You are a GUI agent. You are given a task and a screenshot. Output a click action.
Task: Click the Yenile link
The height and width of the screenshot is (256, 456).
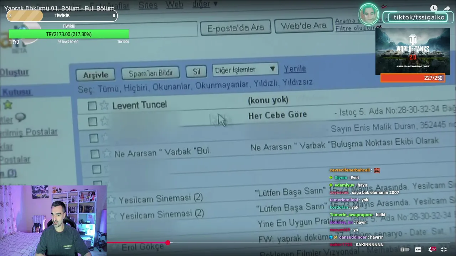pyautogui.click(x=295, y=68)
